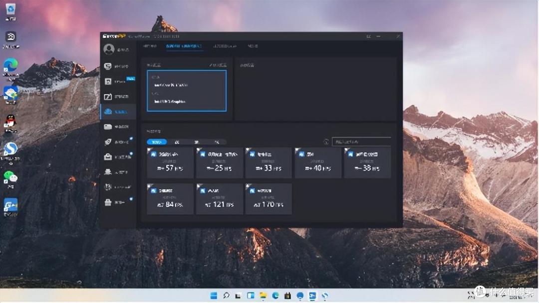
Task: Select the third game filter pill
Action: tap(197, 142)
